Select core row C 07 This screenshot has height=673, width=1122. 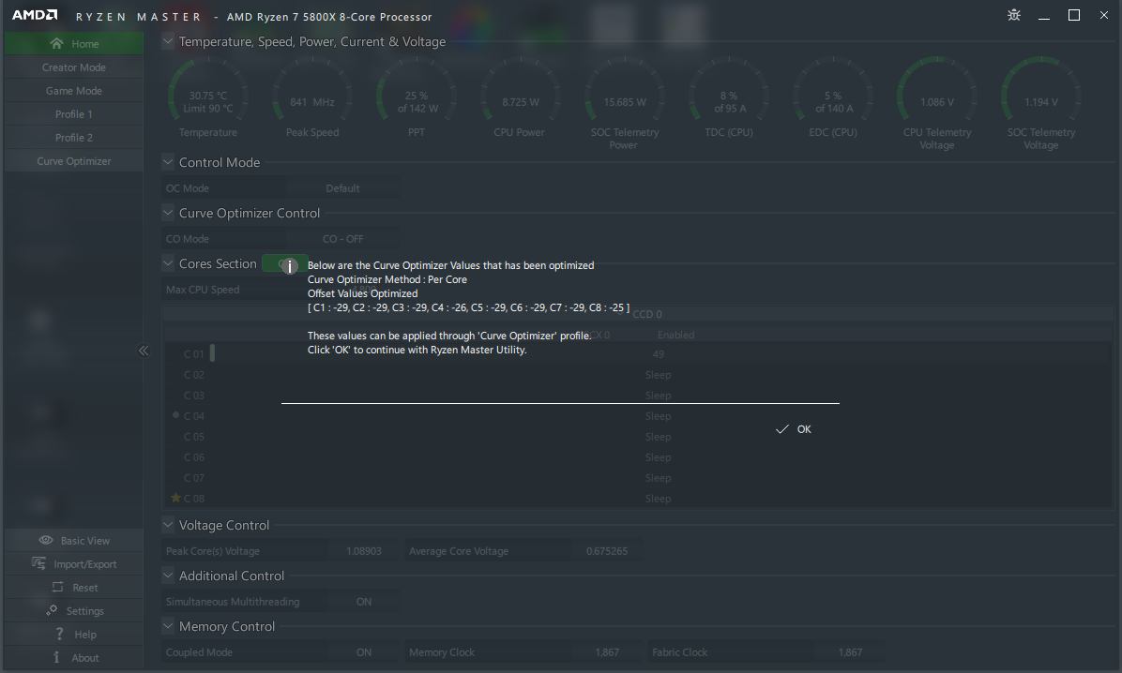638,478
